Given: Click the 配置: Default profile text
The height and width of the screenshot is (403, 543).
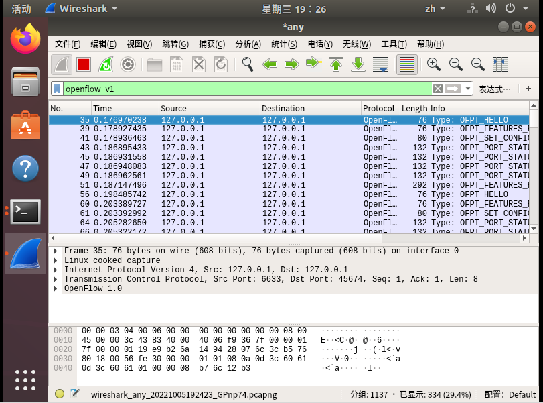Looking at the screenshot, I should (x=510, y=394).
